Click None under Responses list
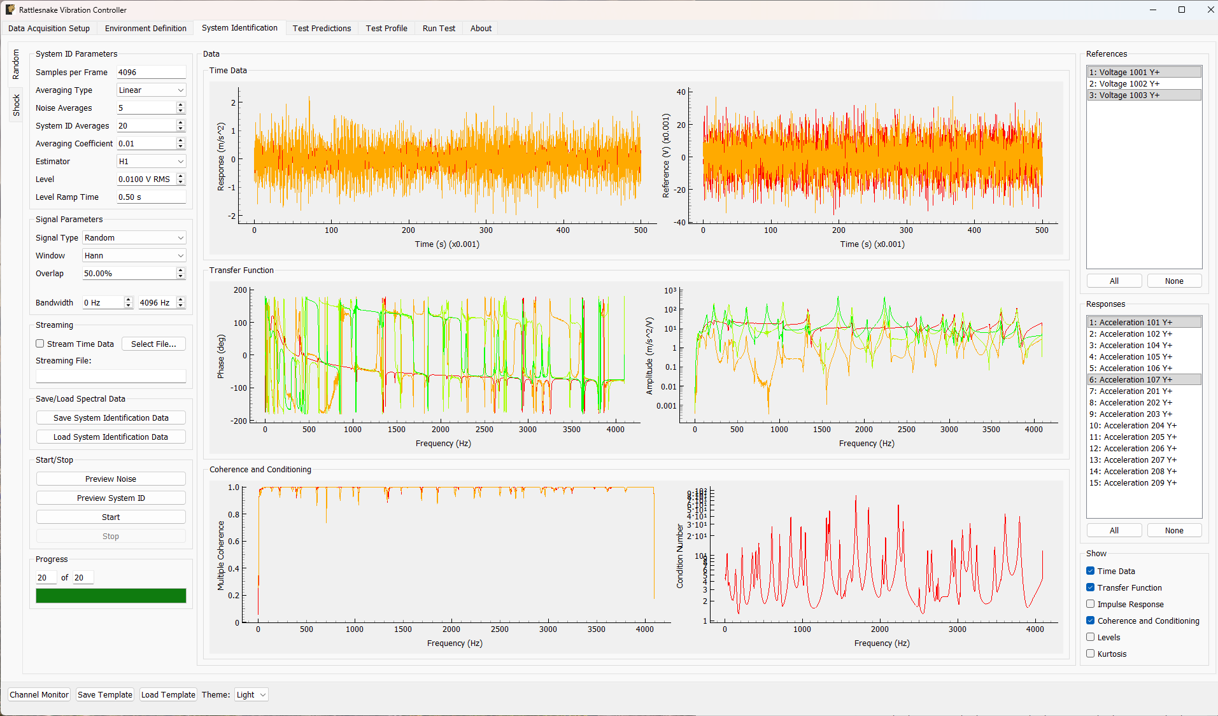 coord(1174,530)
